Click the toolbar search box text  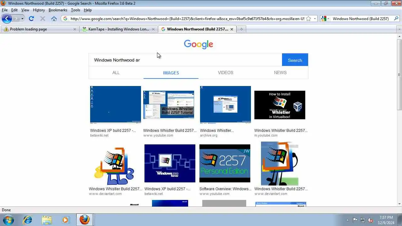(x=361, y=19)
